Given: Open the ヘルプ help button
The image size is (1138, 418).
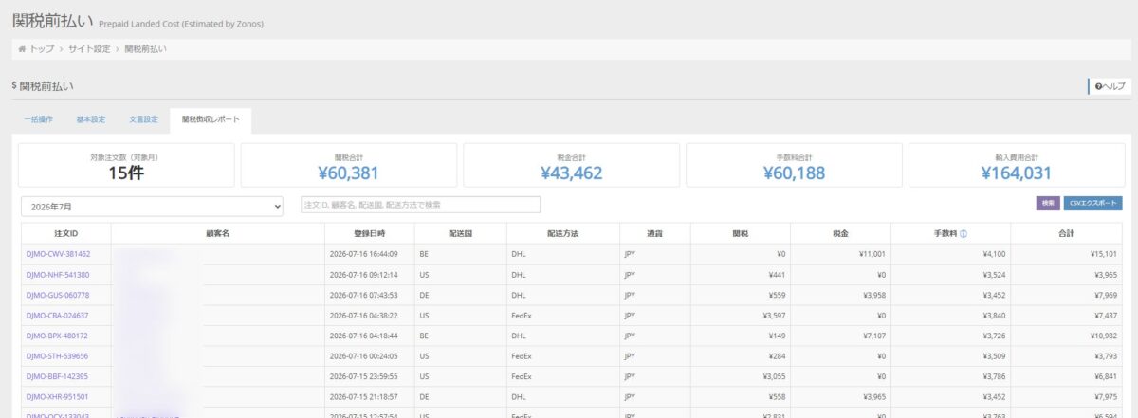Looking at the screenshot, I should (1109, 86).
